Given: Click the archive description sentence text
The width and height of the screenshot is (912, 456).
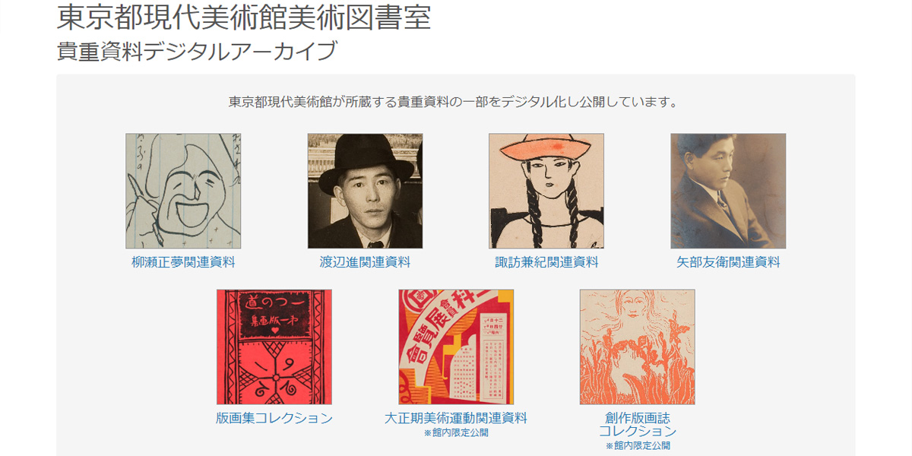Looking at the screenshot, I should pyautogui.click(x=453, y=102).
